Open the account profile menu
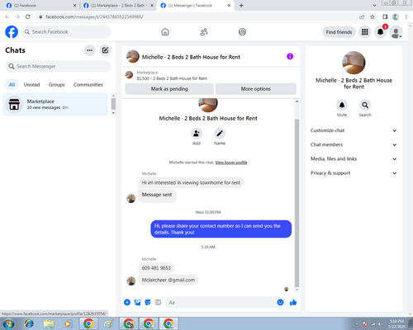The height and width of the screenshot is (330, 413). pos(396,32)
